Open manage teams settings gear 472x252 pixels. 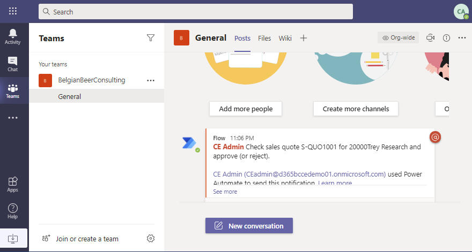(x=151, y=239)
